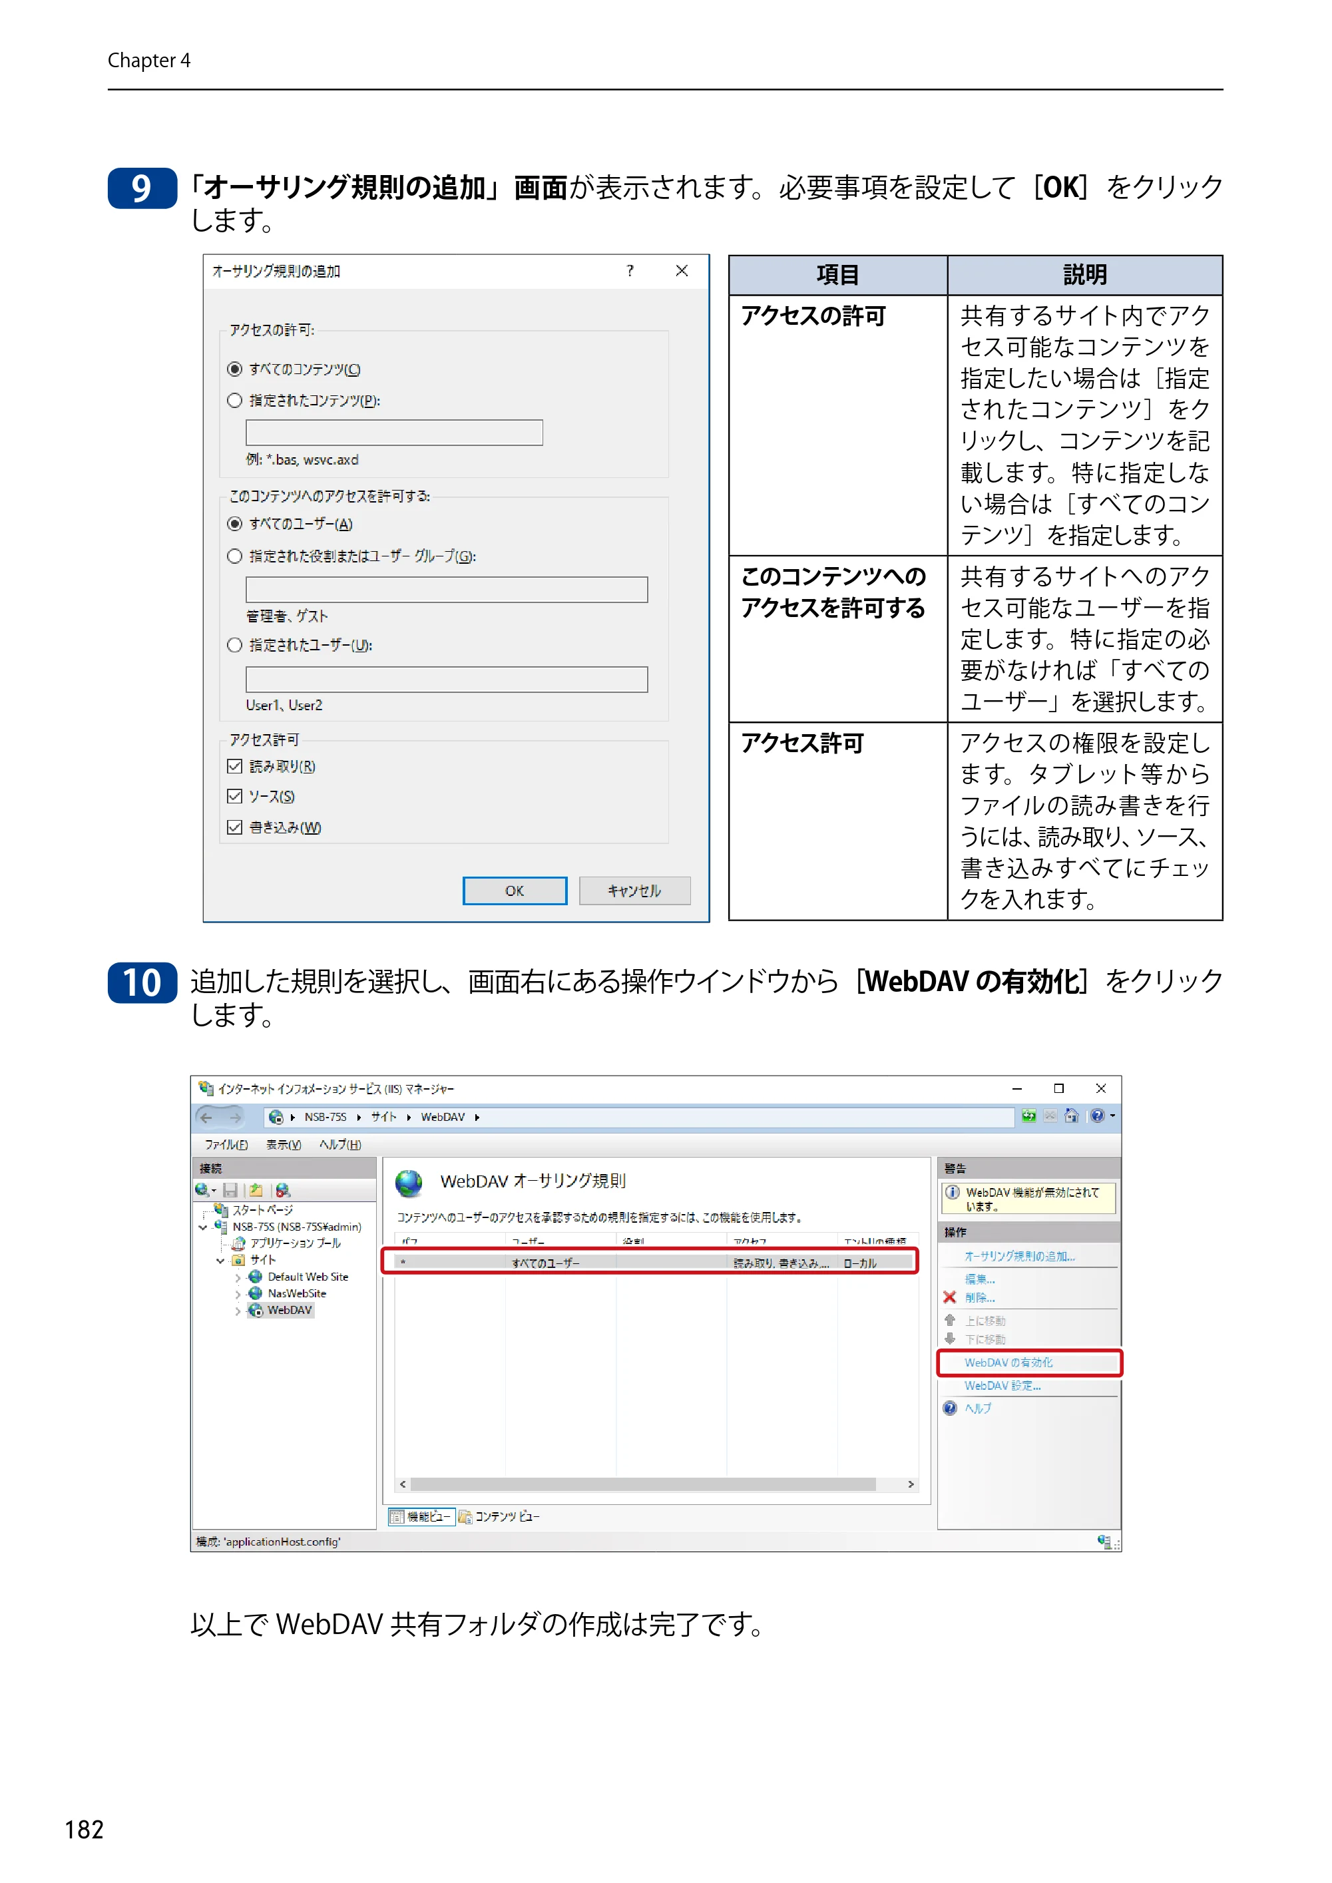Click the 削除 action link
The height and width of the screenshot is (1883, 1332).
pyautogui.click(x=979, y=1297)
